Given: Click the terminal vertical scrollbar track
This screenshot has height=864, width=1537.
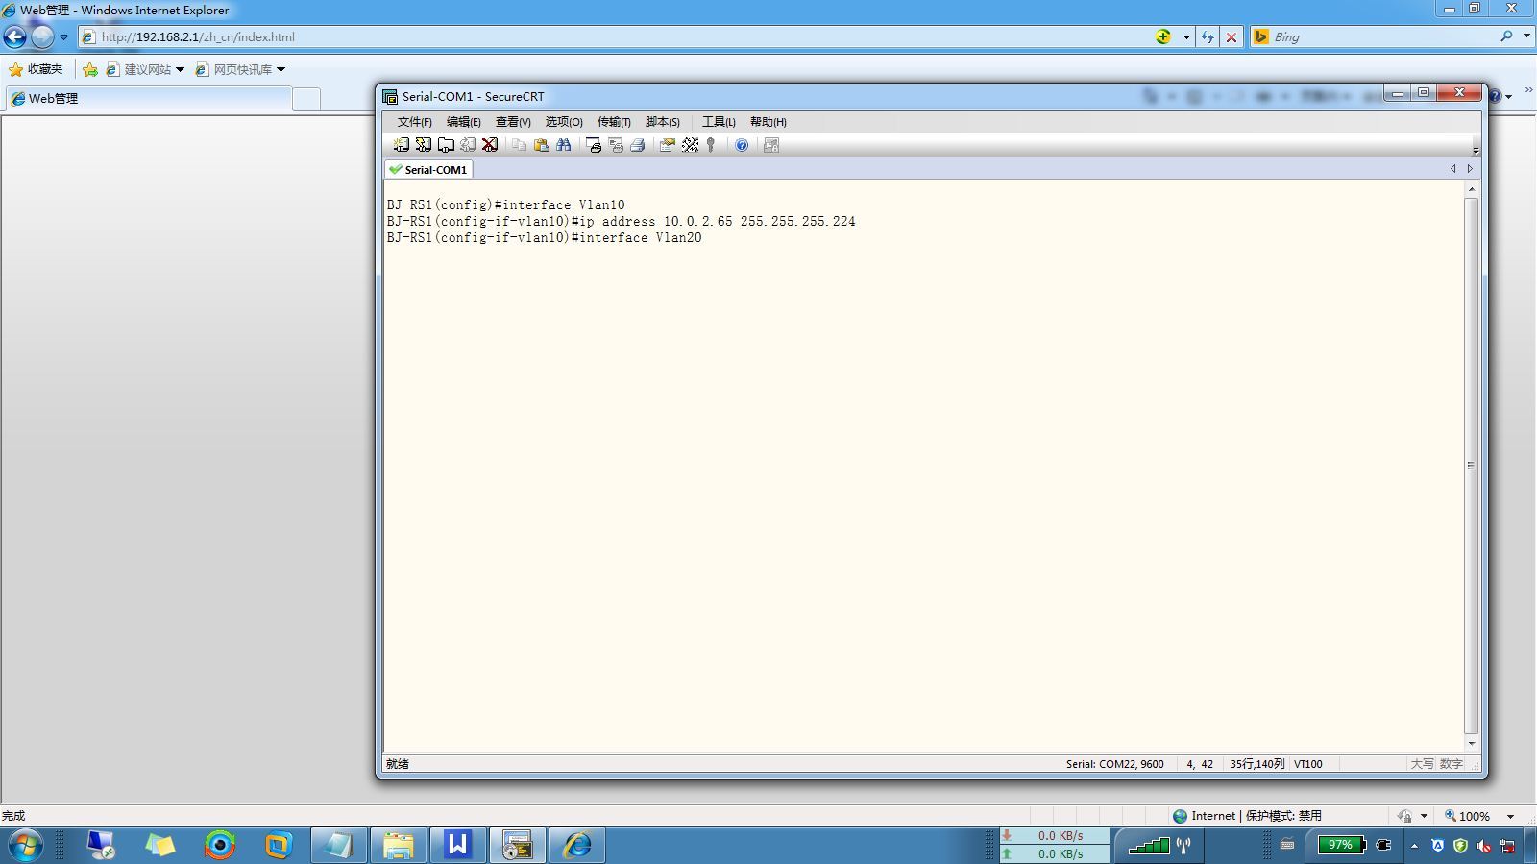Looking at the screenshot, I should coord(1471,466).
